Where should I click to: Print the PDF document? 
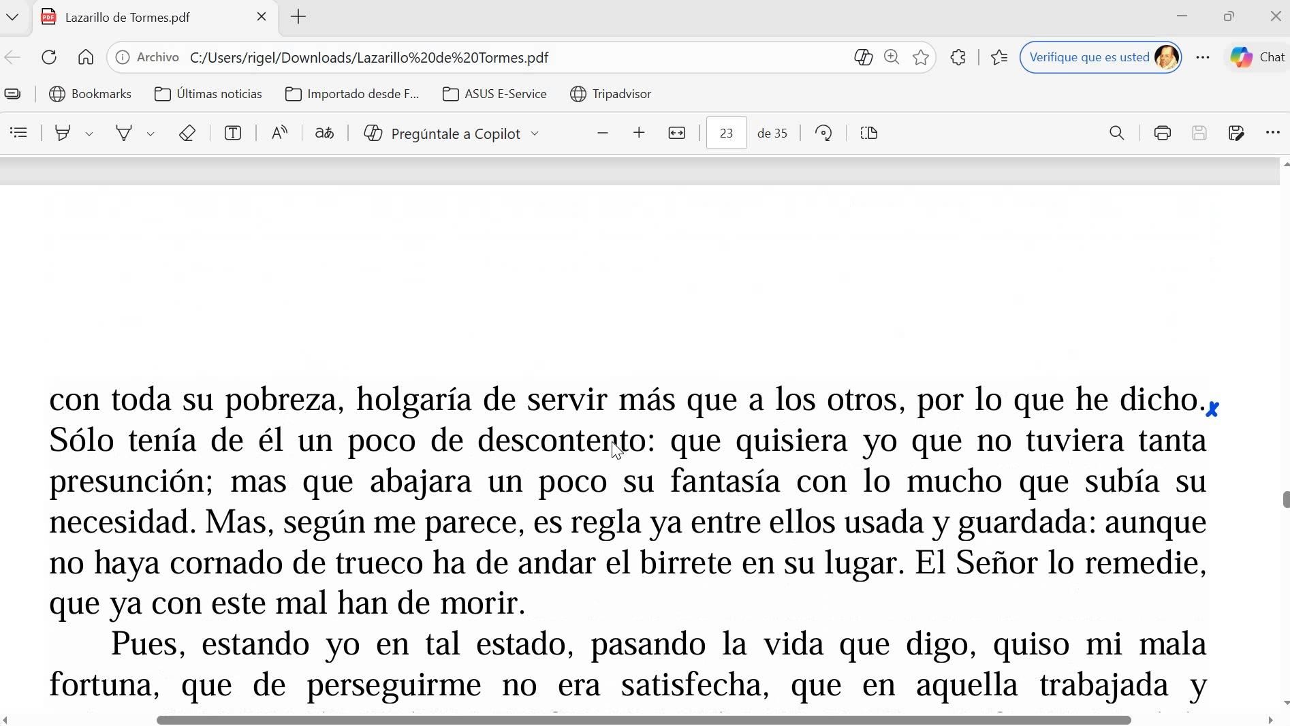[1163, 133]
